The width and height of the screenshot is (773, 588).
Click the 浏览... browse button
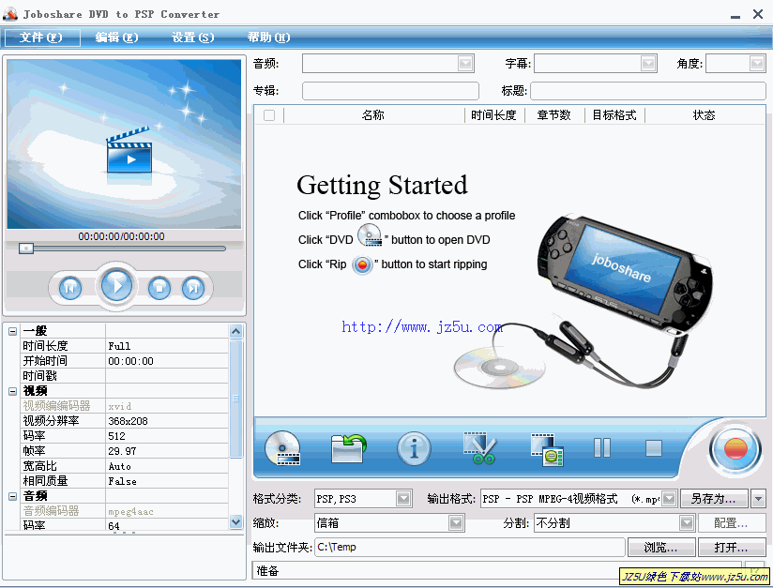coord(661,547)
